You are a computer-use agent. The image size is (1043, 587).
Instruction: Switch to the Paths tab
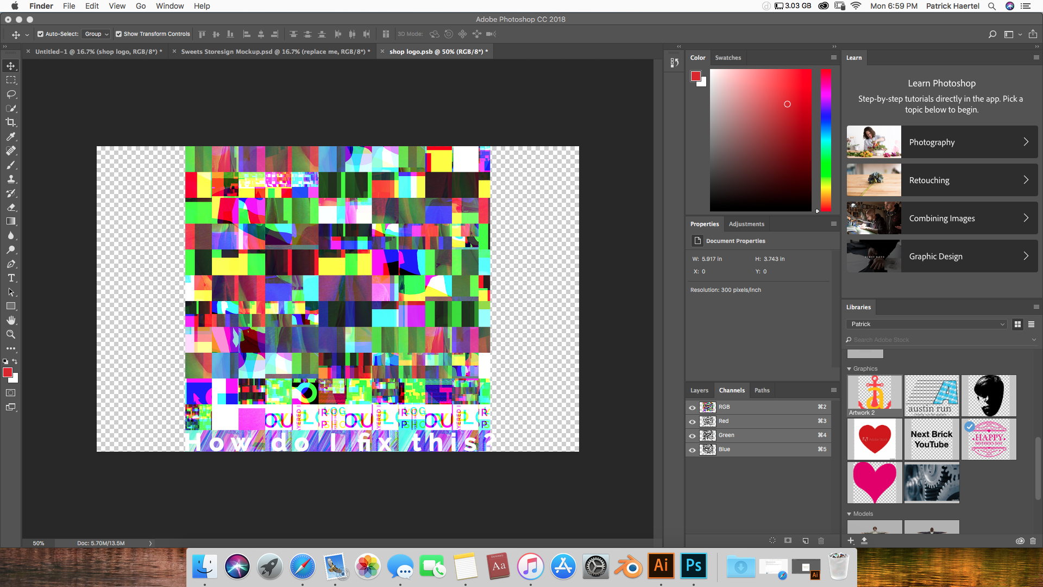pyautogui.click(x=762, y=390)
